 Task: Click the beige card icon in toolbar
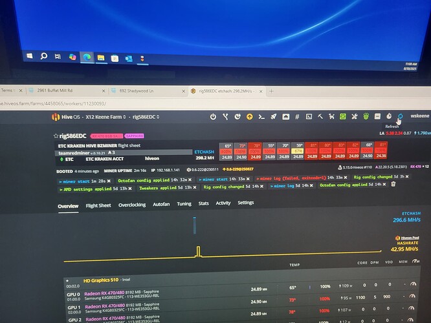pyautogui.click(x=377, y=116)
